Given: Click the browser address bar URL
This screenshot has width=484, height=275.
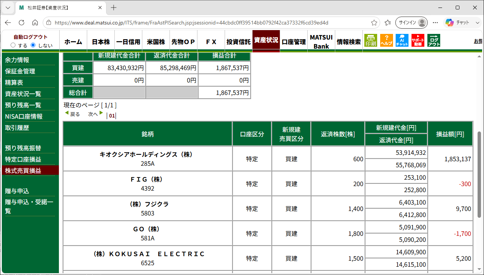Looking at the screenshot, I should tap(191, 23).
